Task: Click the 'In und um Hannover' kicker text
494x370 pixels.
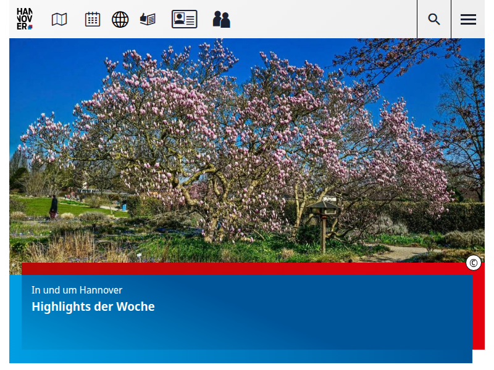Action: [x=77, y=290]
